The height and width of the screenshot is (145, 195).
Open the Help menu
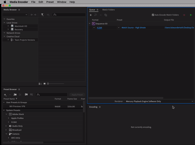coord(72,2)
